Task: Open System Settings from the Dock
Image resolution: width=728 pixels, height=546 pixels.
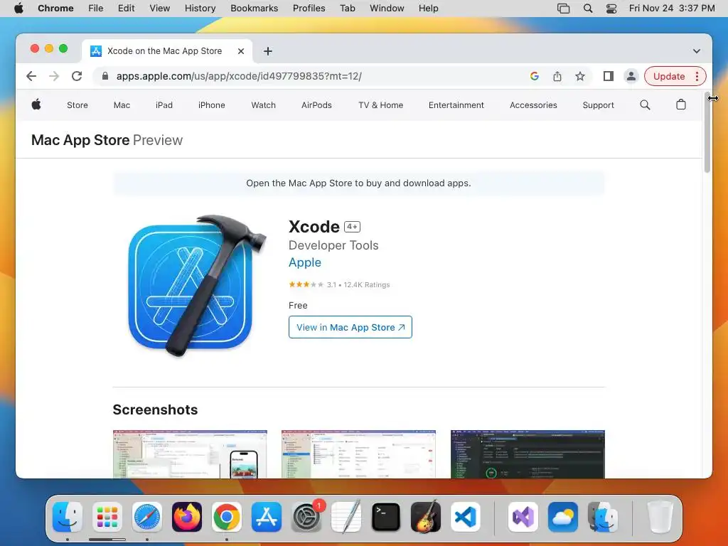Action: click(x=306, y=517)
